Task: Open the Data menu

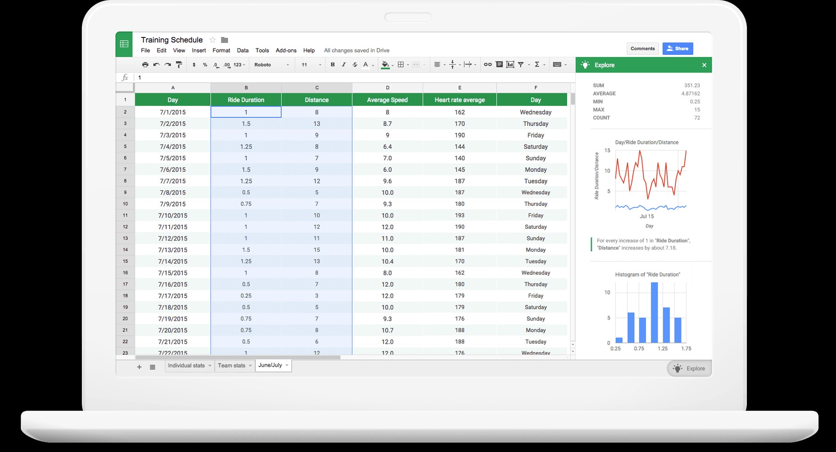Action: click(242, 50)
